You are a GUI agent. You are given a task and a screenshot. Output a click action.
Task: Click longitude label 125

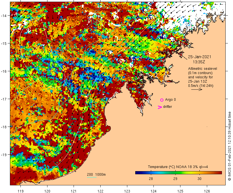point(180,191)
